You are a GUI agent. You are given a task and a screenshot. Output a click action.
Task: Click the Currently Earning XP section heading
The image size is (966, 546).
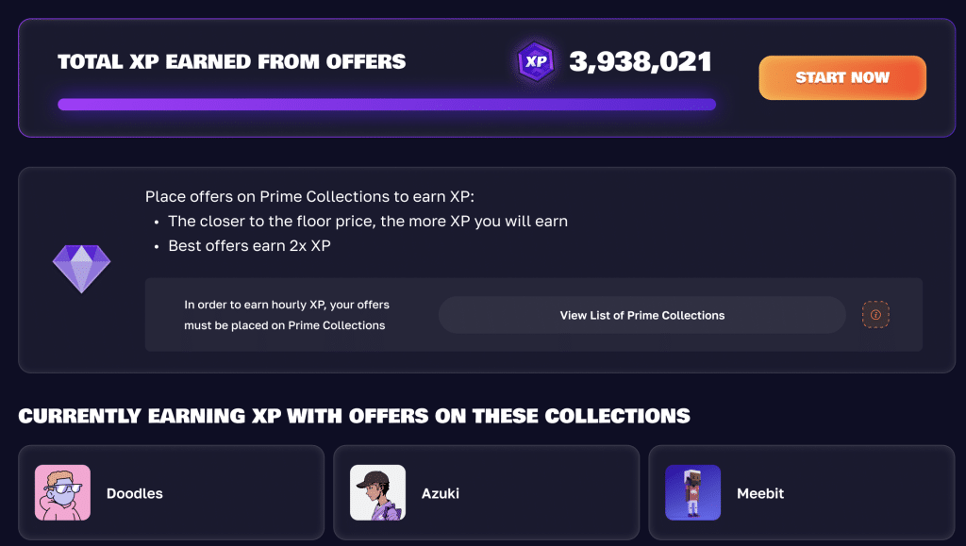(354, 416)
